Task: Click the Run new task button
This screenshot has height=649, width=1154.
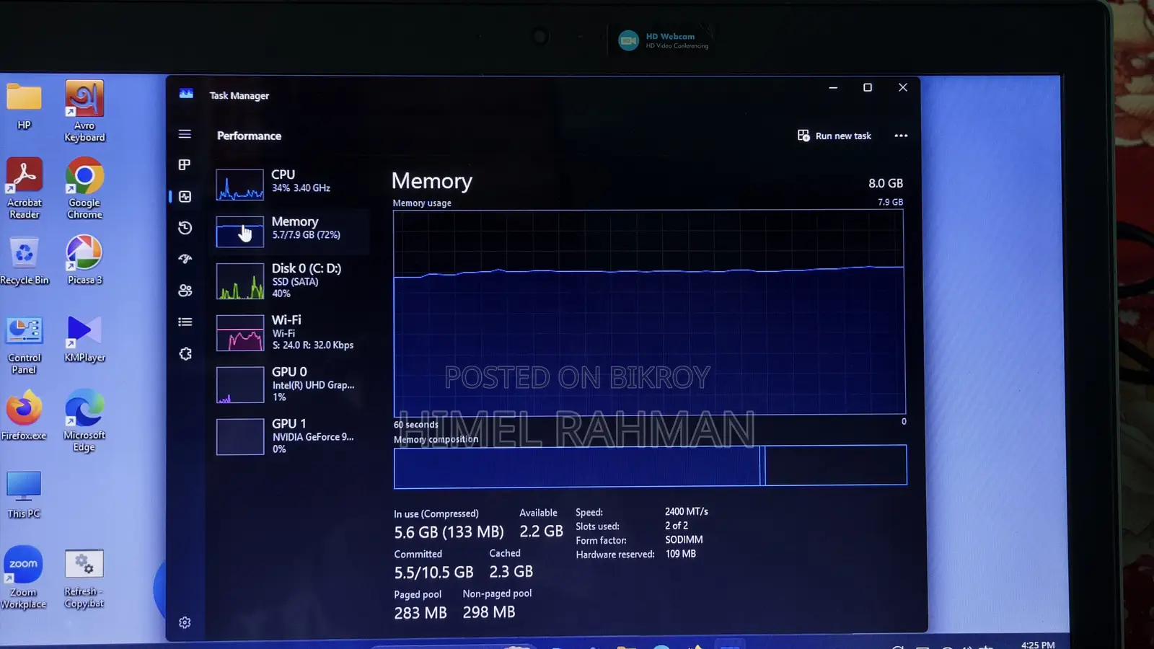Action: 834,136
